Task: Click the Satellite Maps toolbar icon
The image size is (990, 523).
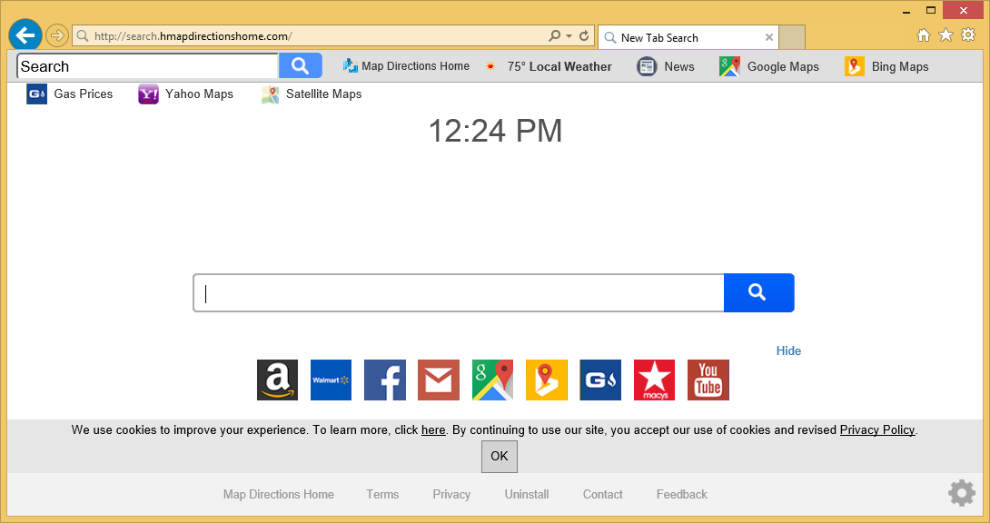Action: (x=271, y=94)
